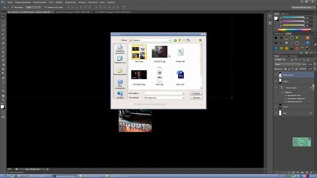Toggle the Автовыбор checkbox in options bar
Screen dimensions: 317x178
click(12, 7)
